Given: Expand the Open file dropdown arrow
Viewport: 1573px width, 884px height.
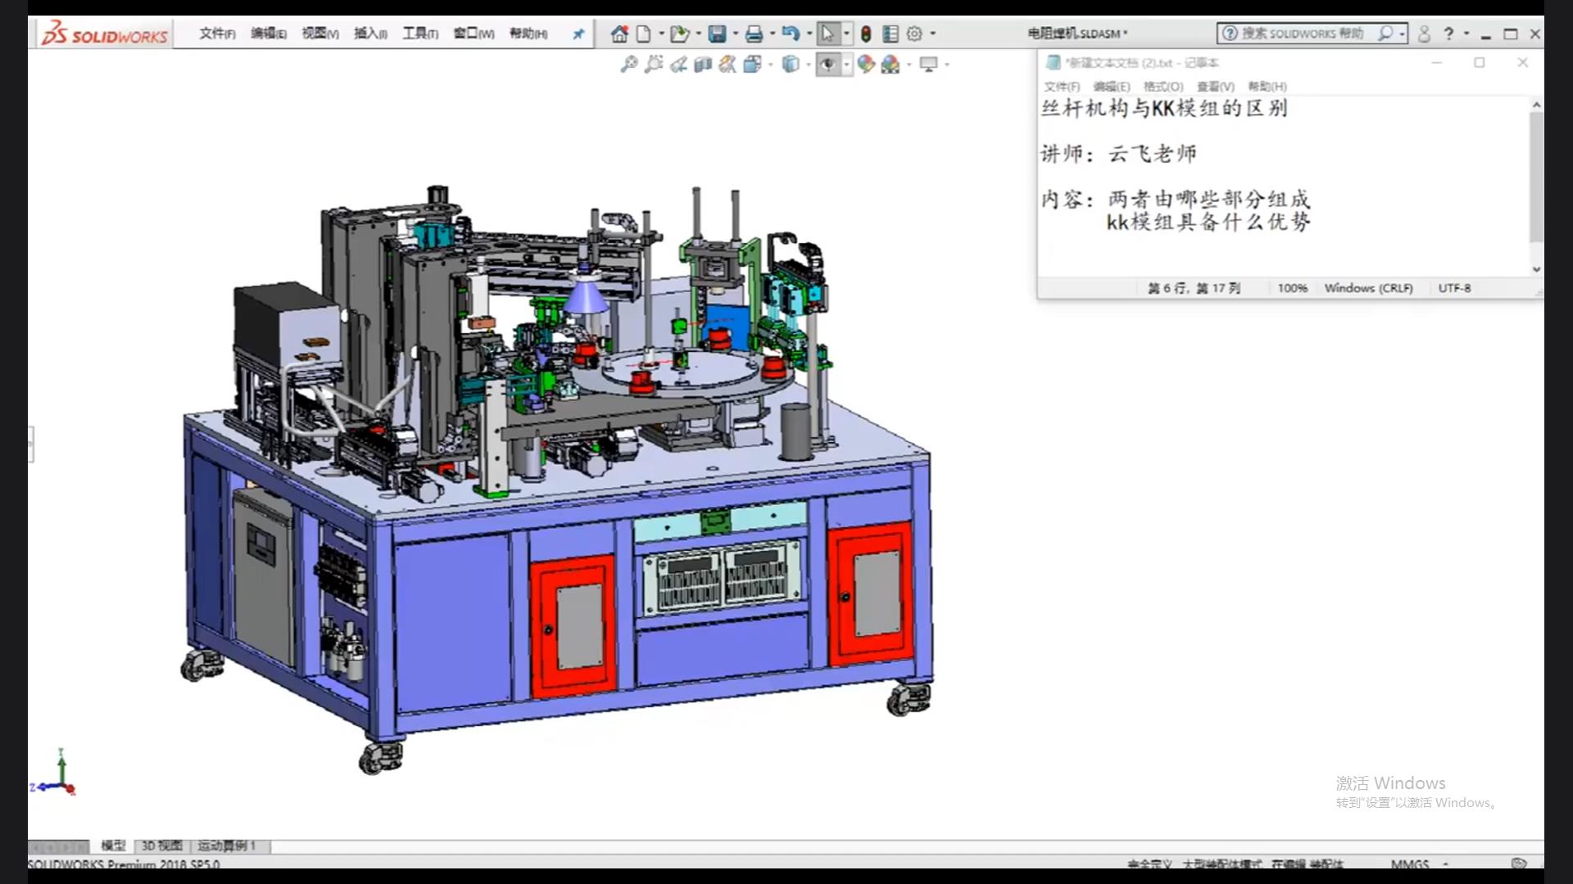Looking at the screenshot, I should click(698, 34).
